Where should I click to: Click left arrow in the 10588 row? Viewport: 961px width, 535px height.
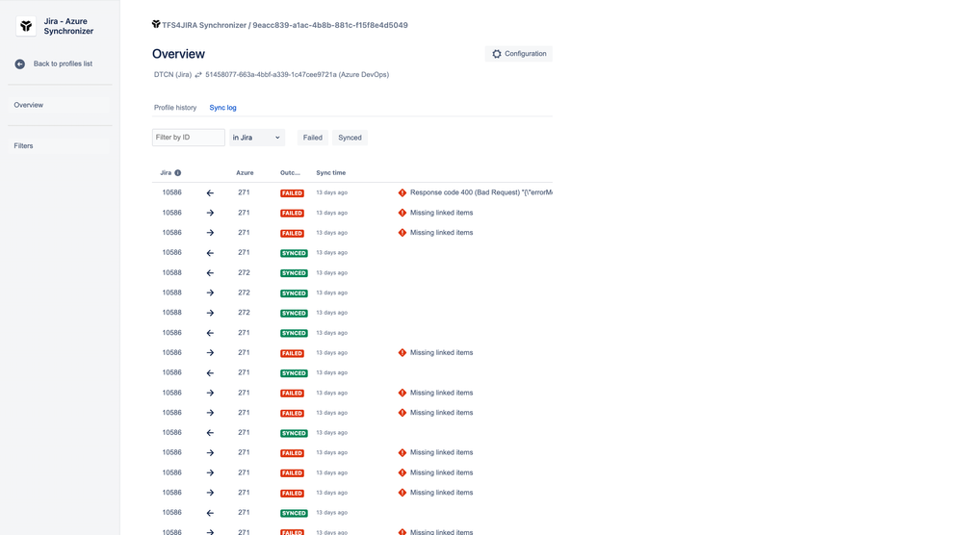coord(210,273)
